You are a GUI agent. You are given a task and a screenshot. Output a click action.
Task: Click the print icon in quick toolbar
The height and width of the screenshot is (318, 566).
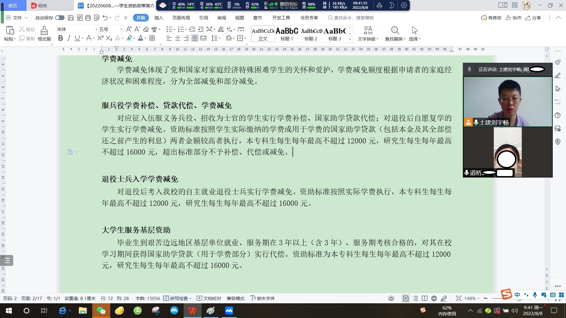click(x=88, y=18)
